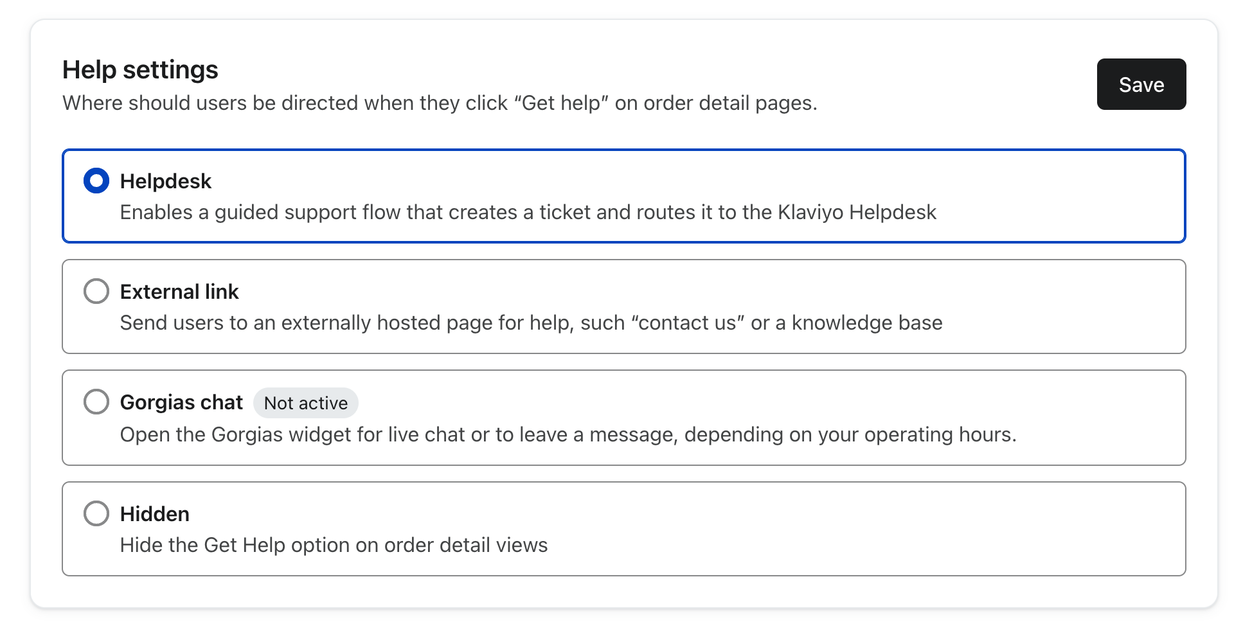The width and height of the screenshot is (1252, 631).
Task: Select the Hidden radio button
Action: [96, 513]
